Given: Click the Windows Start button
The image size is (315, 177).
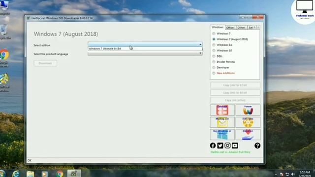Looking at the screenshot, I should coord(2,174).
